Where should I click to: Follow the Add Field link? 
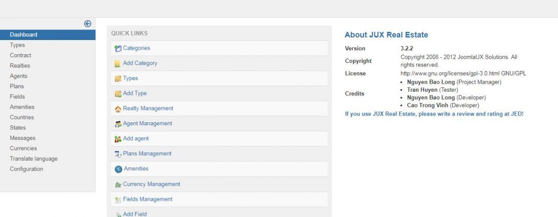click(135, 214)
